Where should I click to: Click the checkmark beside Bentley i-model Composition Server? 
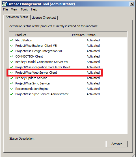pyautogui.click(x=12, y=62)
